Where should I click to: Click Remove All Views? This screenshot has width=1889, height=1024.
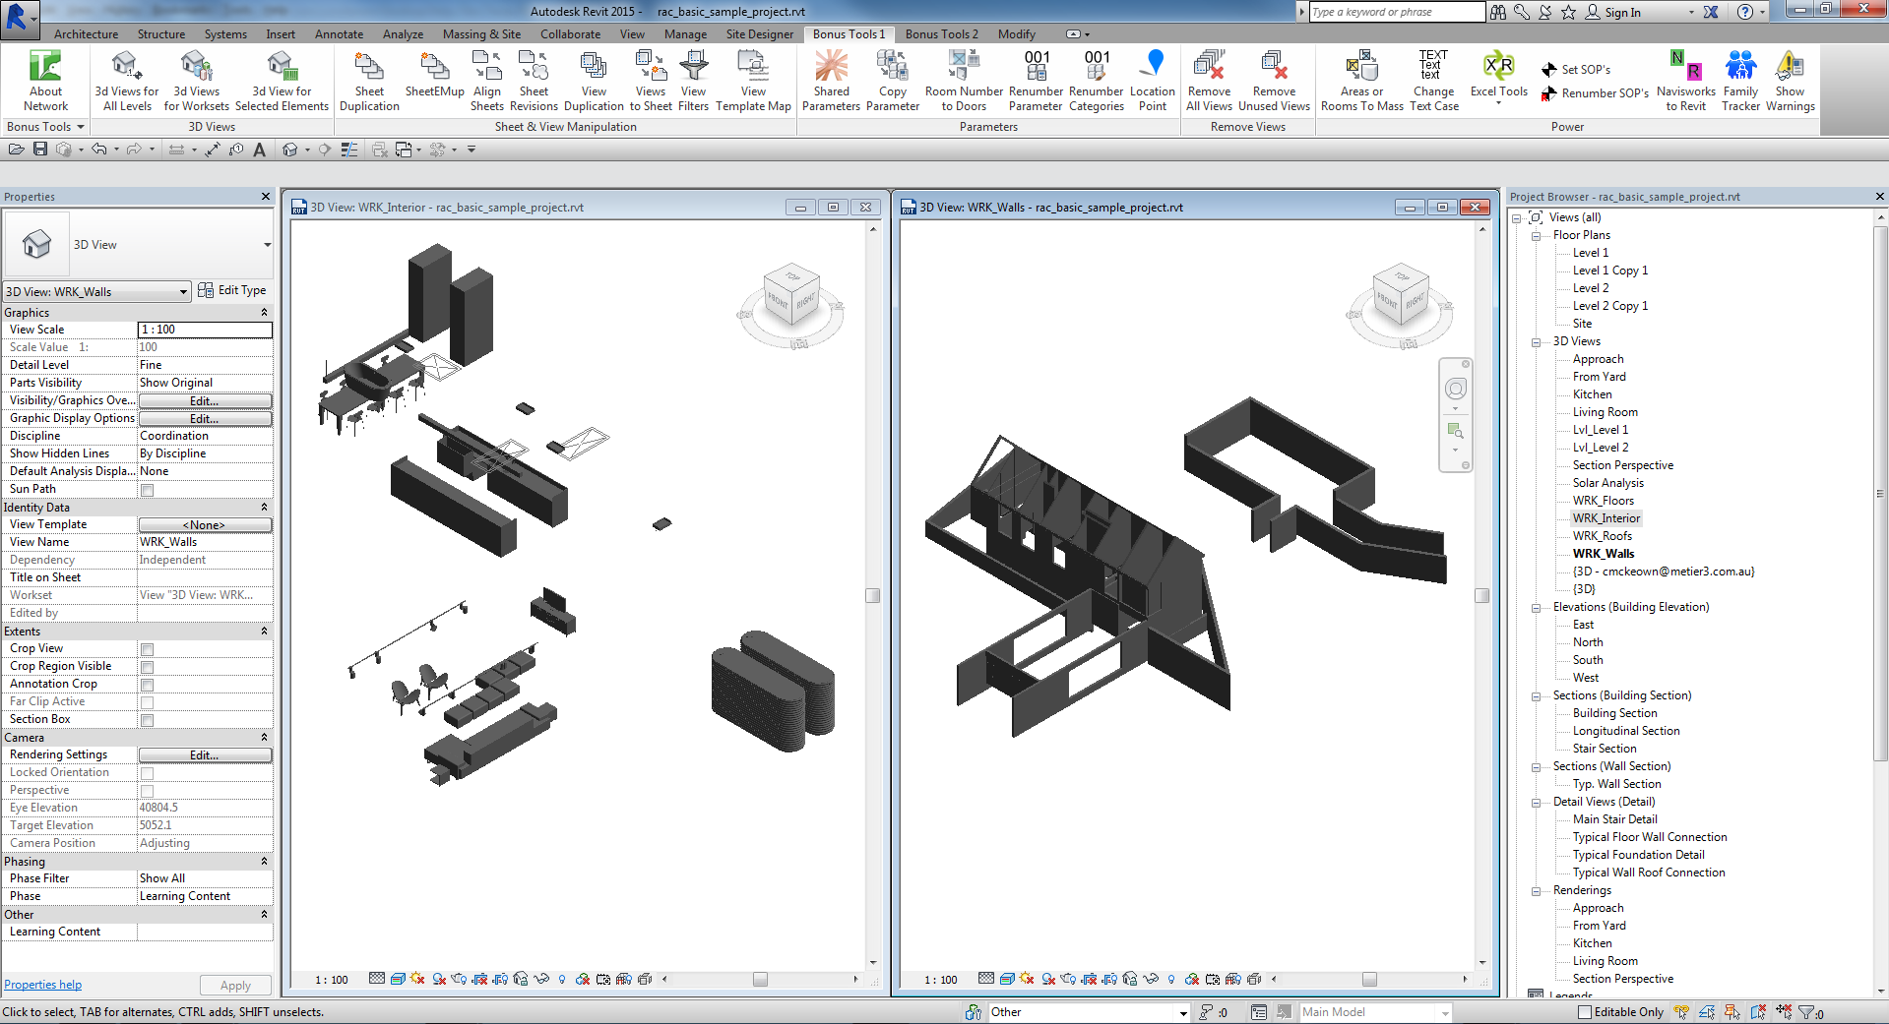[x=1208, y=79]
